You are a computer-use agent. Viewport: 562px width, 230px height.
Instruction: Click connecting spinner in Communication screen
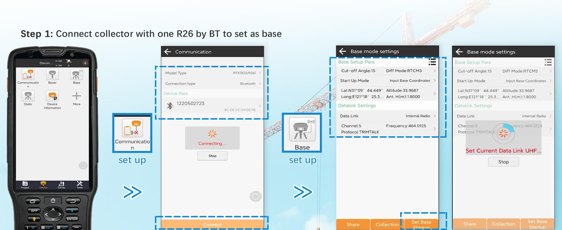[212, 133]
